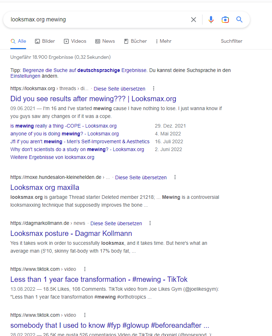
Task: Translate the dagmarkollmann.de result page
Action: (x=116, y=223)
